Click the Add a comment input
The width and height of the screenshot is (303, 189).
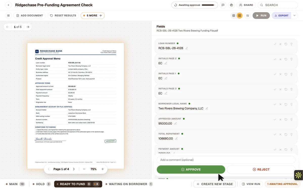(226, 160)
